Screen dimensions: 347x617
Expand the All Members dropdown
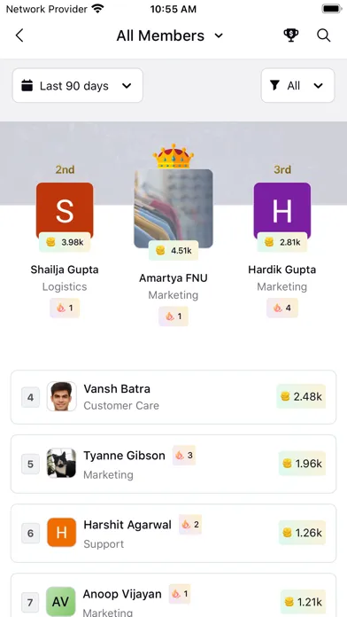[x=170, y=35]
